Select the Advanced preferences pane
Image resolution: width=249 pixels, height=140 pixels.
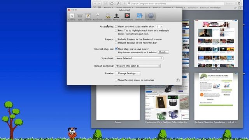pyautogui.click(x=151, y=17)
